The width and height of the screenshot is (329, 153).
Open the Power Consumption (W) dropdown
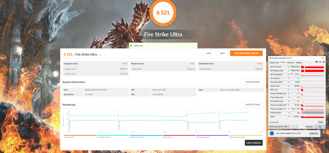tap(288, 105)
